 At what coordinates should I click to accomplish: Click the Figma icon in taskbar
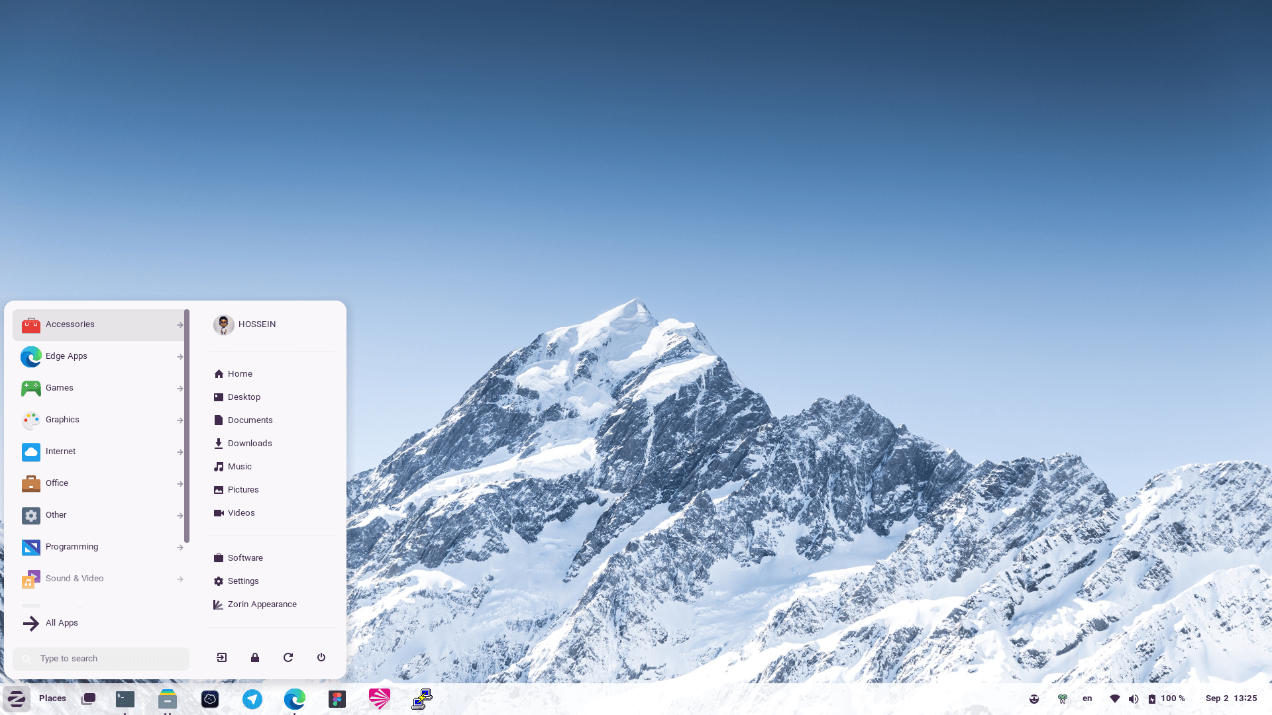point(337,698)
